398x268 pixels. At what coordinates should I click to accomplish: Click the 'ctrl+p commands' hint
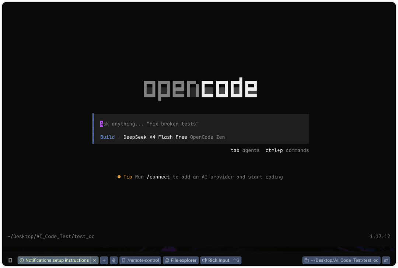click(x=287, y=150)
